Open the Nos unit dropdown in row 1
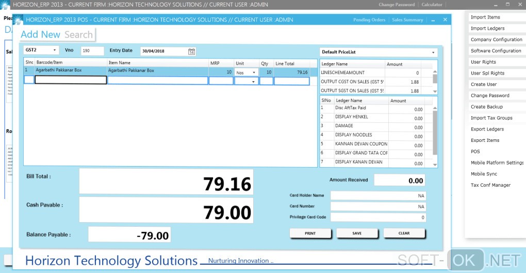The width and height of the screenshot is (526, 273). pyautogui.click(x=254, y=72)
